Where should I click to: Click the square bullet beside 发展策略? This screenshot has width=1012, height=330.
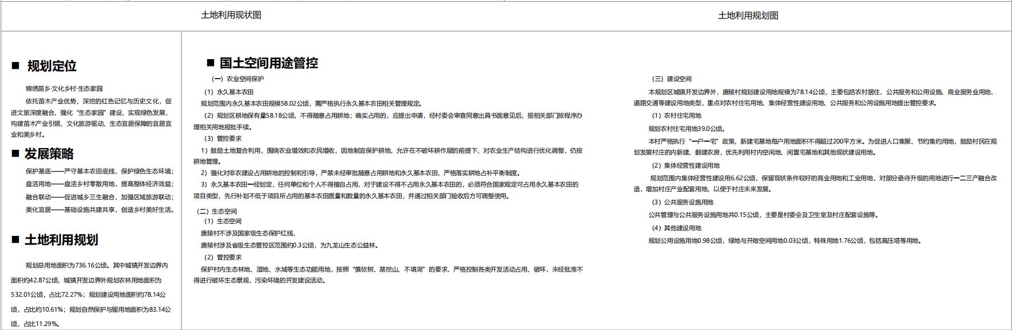click(x=15, y=153)
